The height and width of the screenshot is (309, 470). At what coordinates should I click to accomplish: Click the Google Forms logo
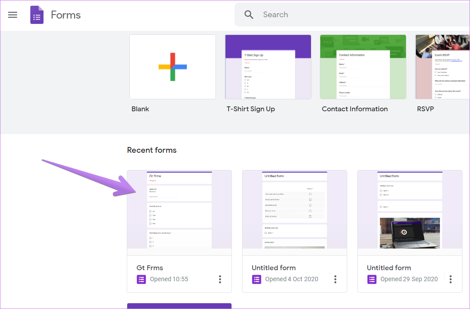coord(37,15)
